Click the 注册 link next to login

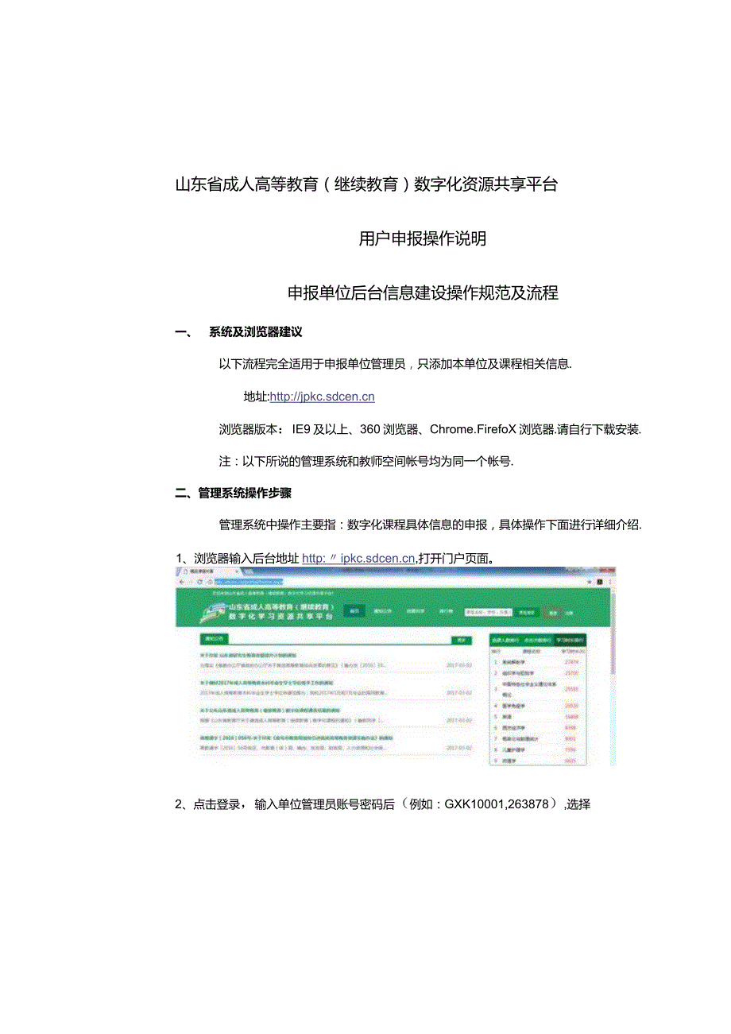pyautogui.click(x=571, y=611)
